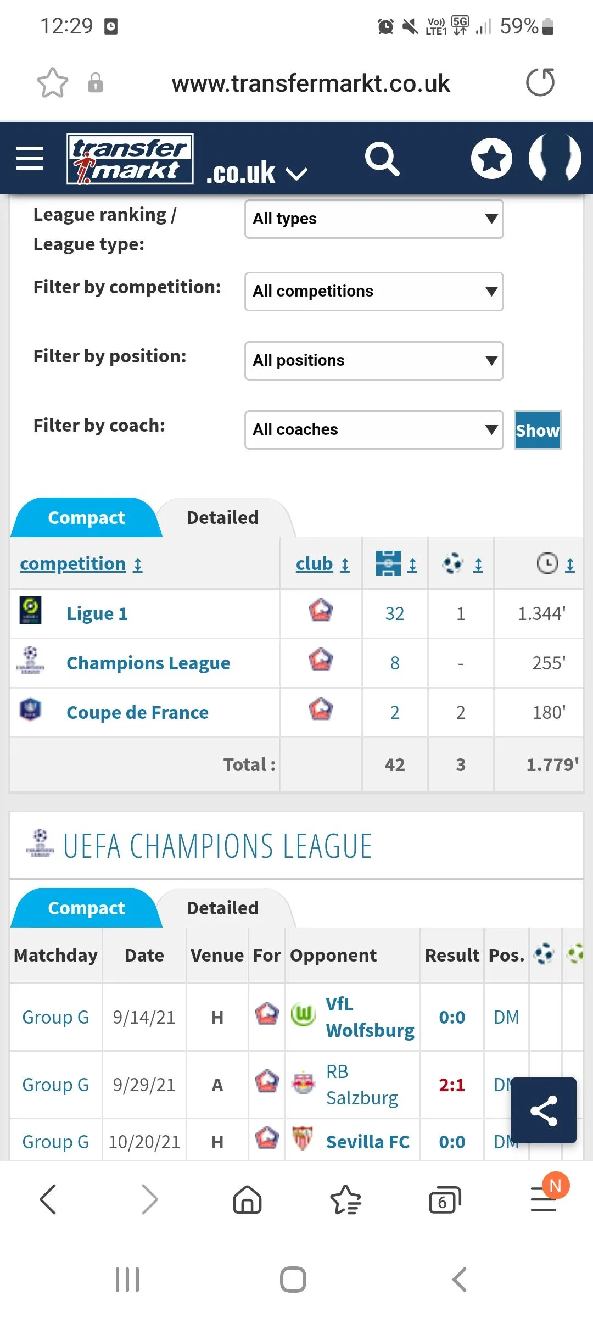The height and width of the screenshot is (1318, 593).
Task: Open the All coaches dropdown
Action: (x=374, y=429)
